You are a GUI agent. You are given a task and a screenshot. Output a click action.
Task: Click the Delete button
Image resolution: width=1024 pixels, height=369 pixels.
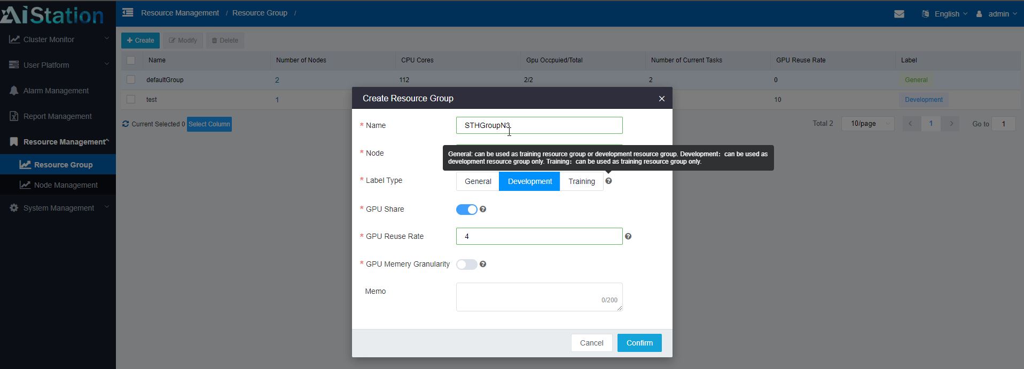pos(225,41)
